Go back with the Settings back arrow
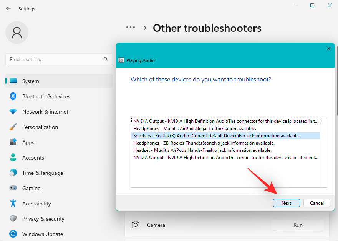Viewport: 338px width, 241px height. pyautogui.click(x=8, y=8)
